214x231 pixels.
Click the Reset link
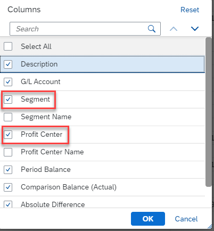(x=190, y=10)
